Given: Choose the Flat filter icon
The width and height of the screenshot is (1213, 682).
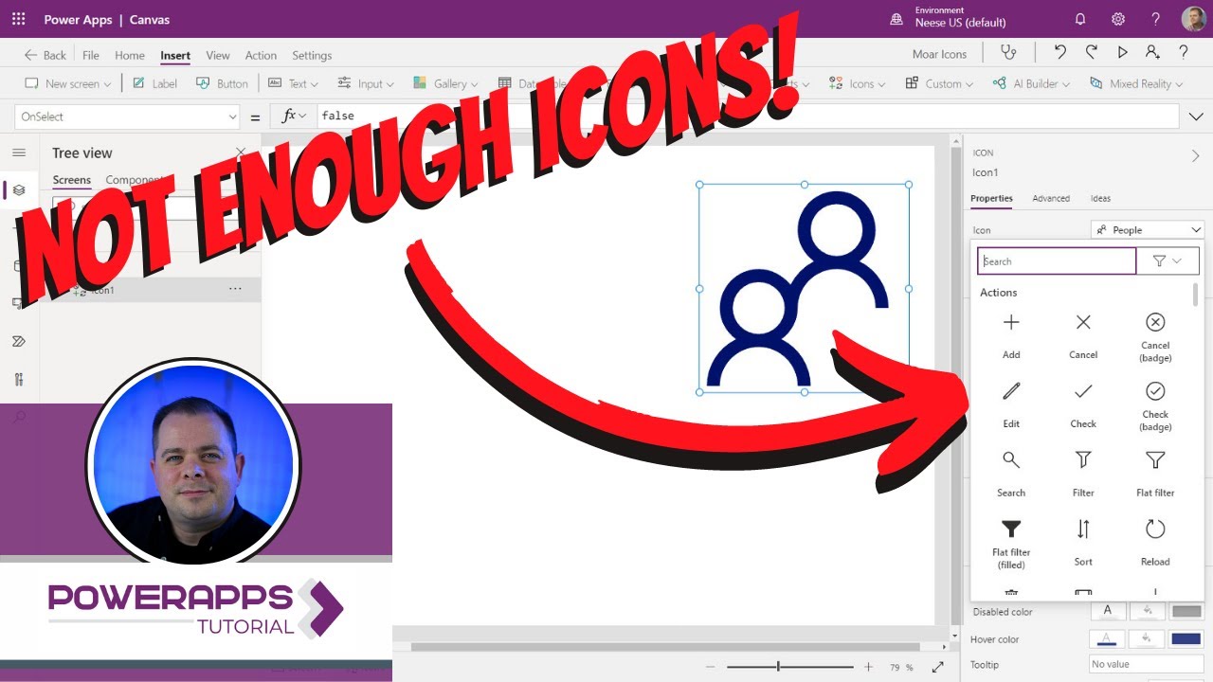Looking at the screenshot, I should pos(1155,474).
